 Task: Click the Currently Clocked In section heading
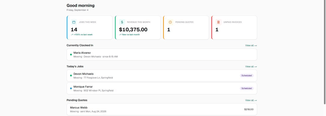[80, 45]
